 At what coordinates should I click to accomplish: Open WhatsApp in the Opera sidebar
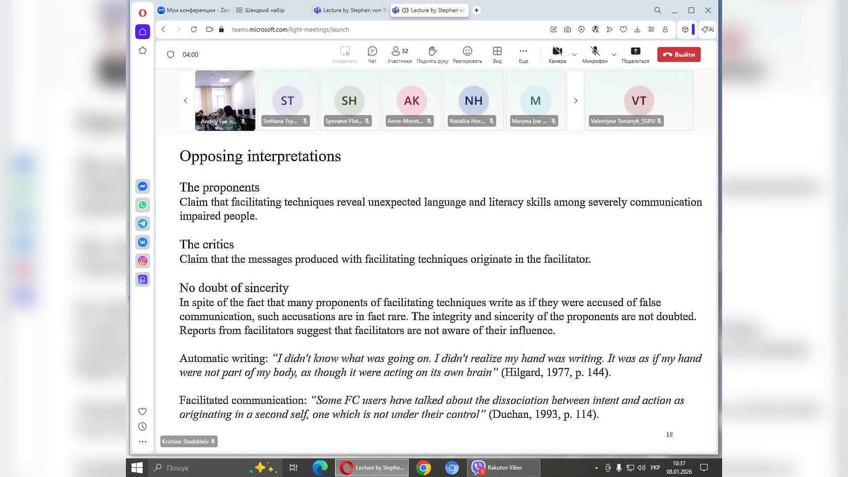click(142, 205)
